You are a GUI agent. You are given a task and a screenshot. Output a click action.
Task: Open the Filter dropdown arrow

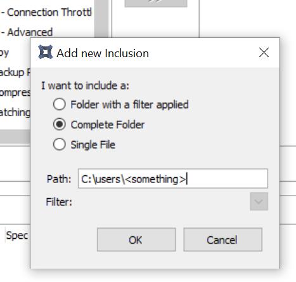pos(259,201)
